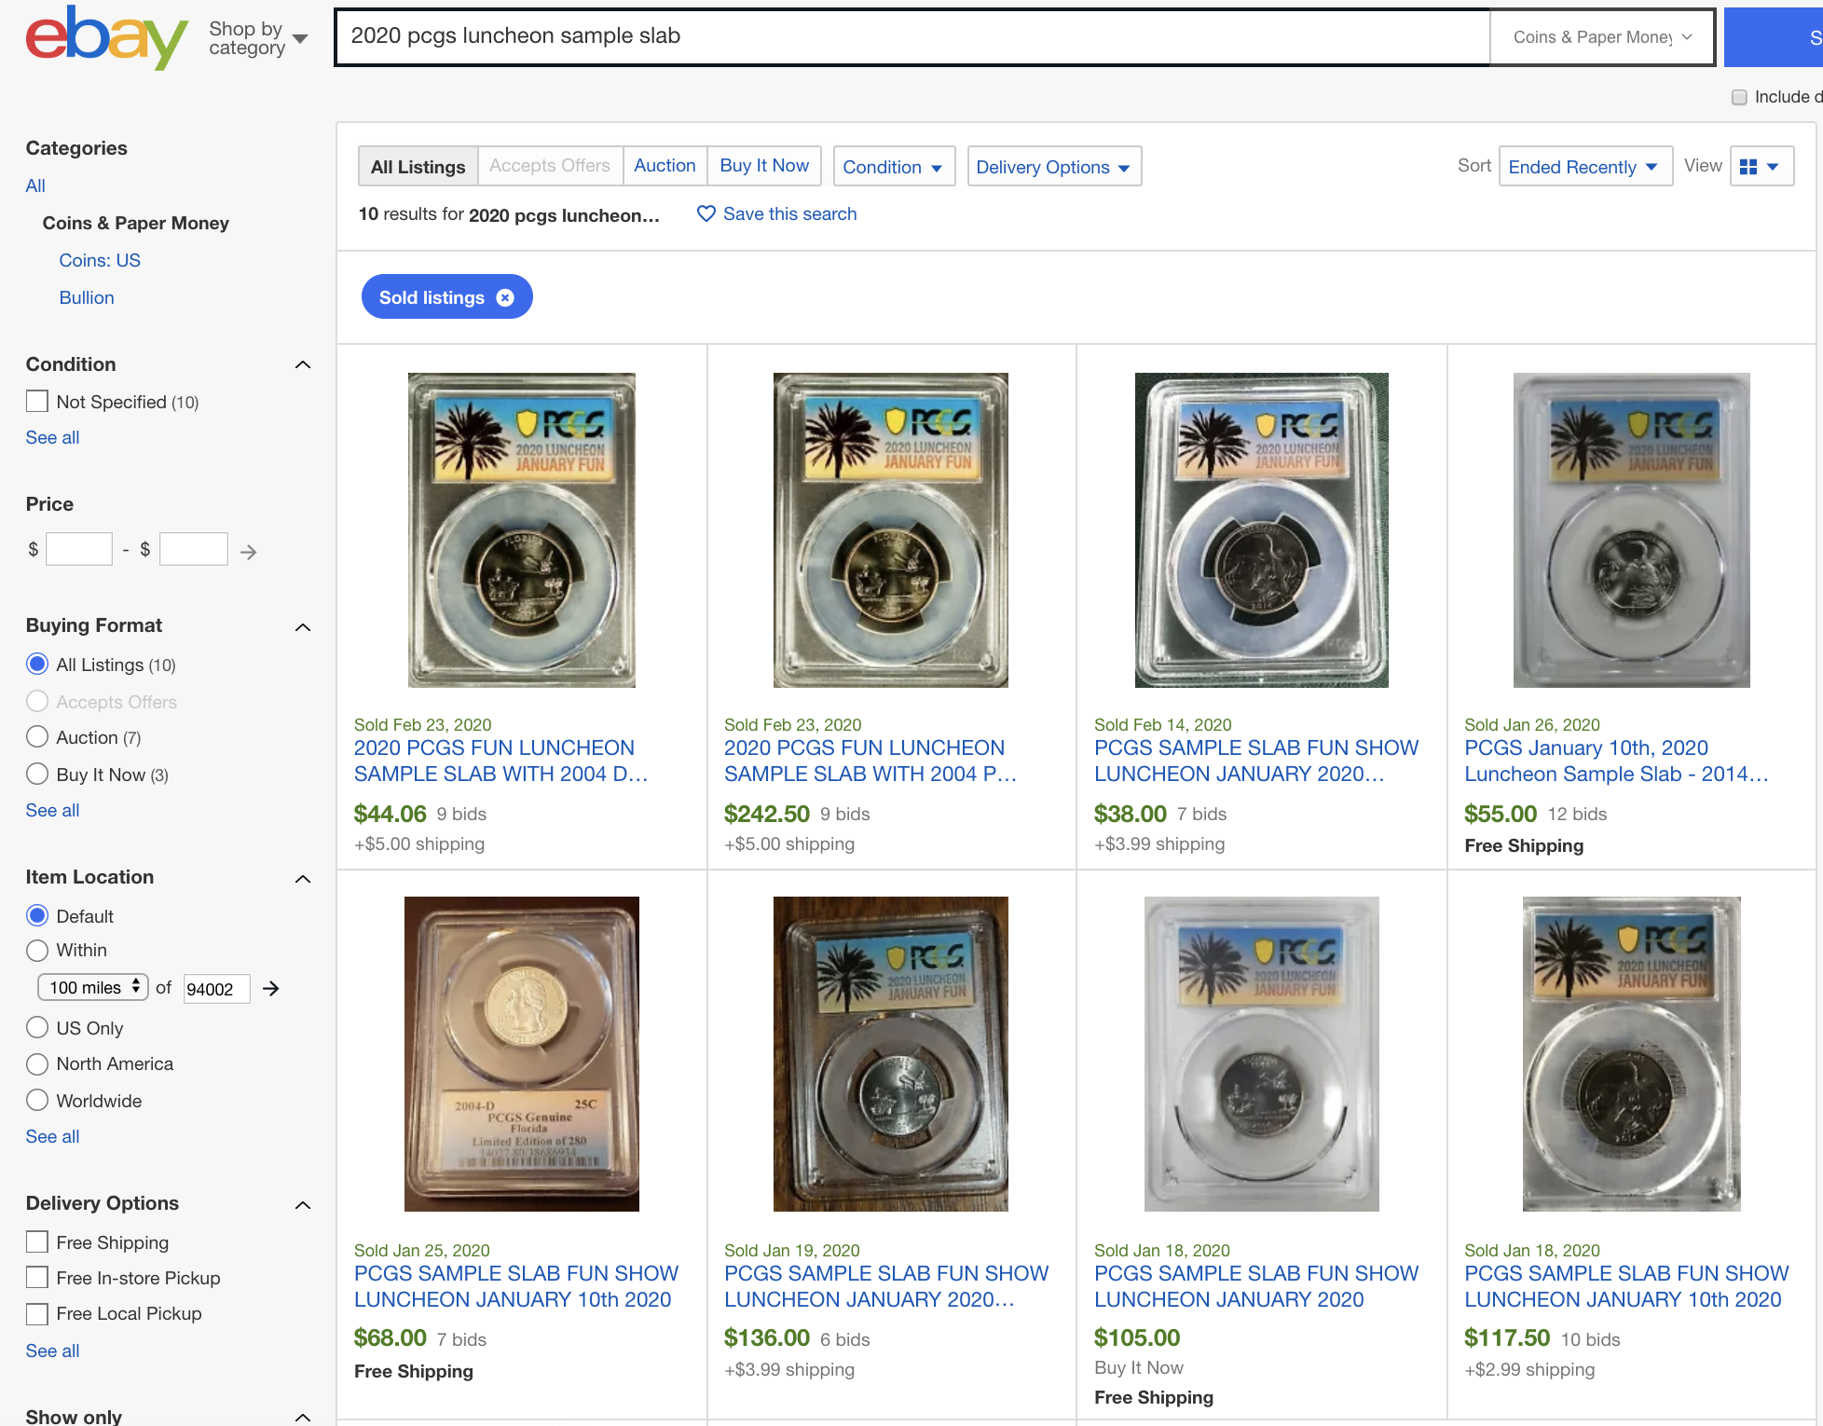Select the US Only location radio

pyautogui.click(x=37, y=1028)
